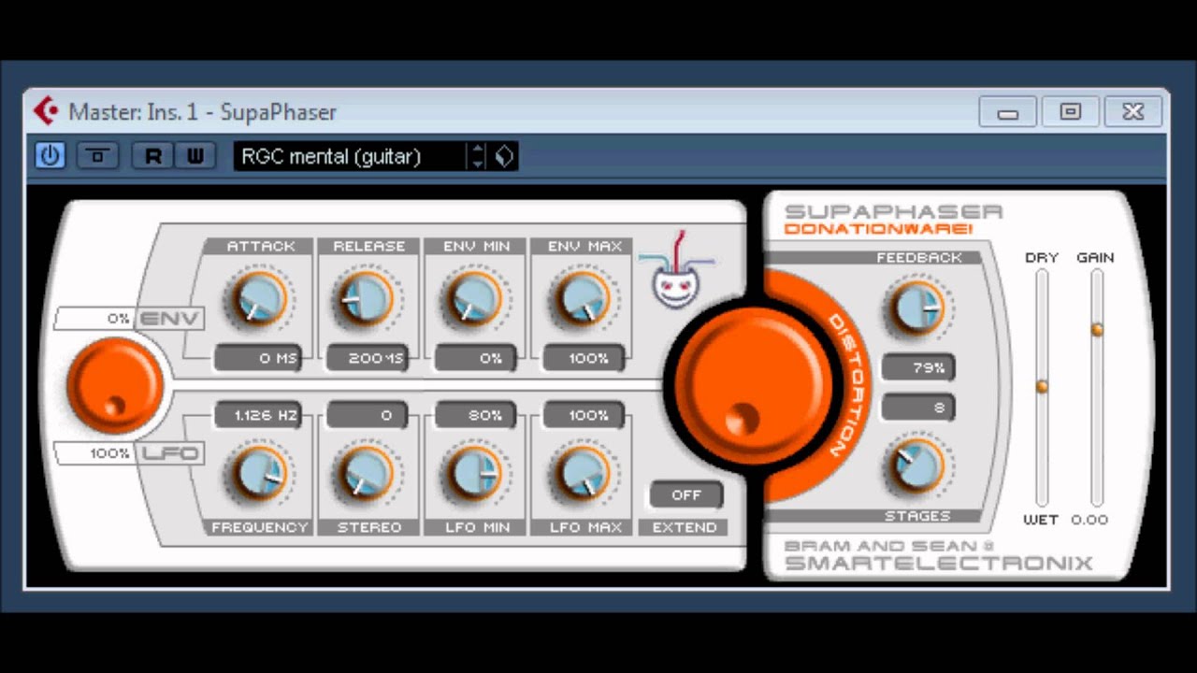Click the LFO Max knob
This screenshot has width=1197, height=673.
582,473
